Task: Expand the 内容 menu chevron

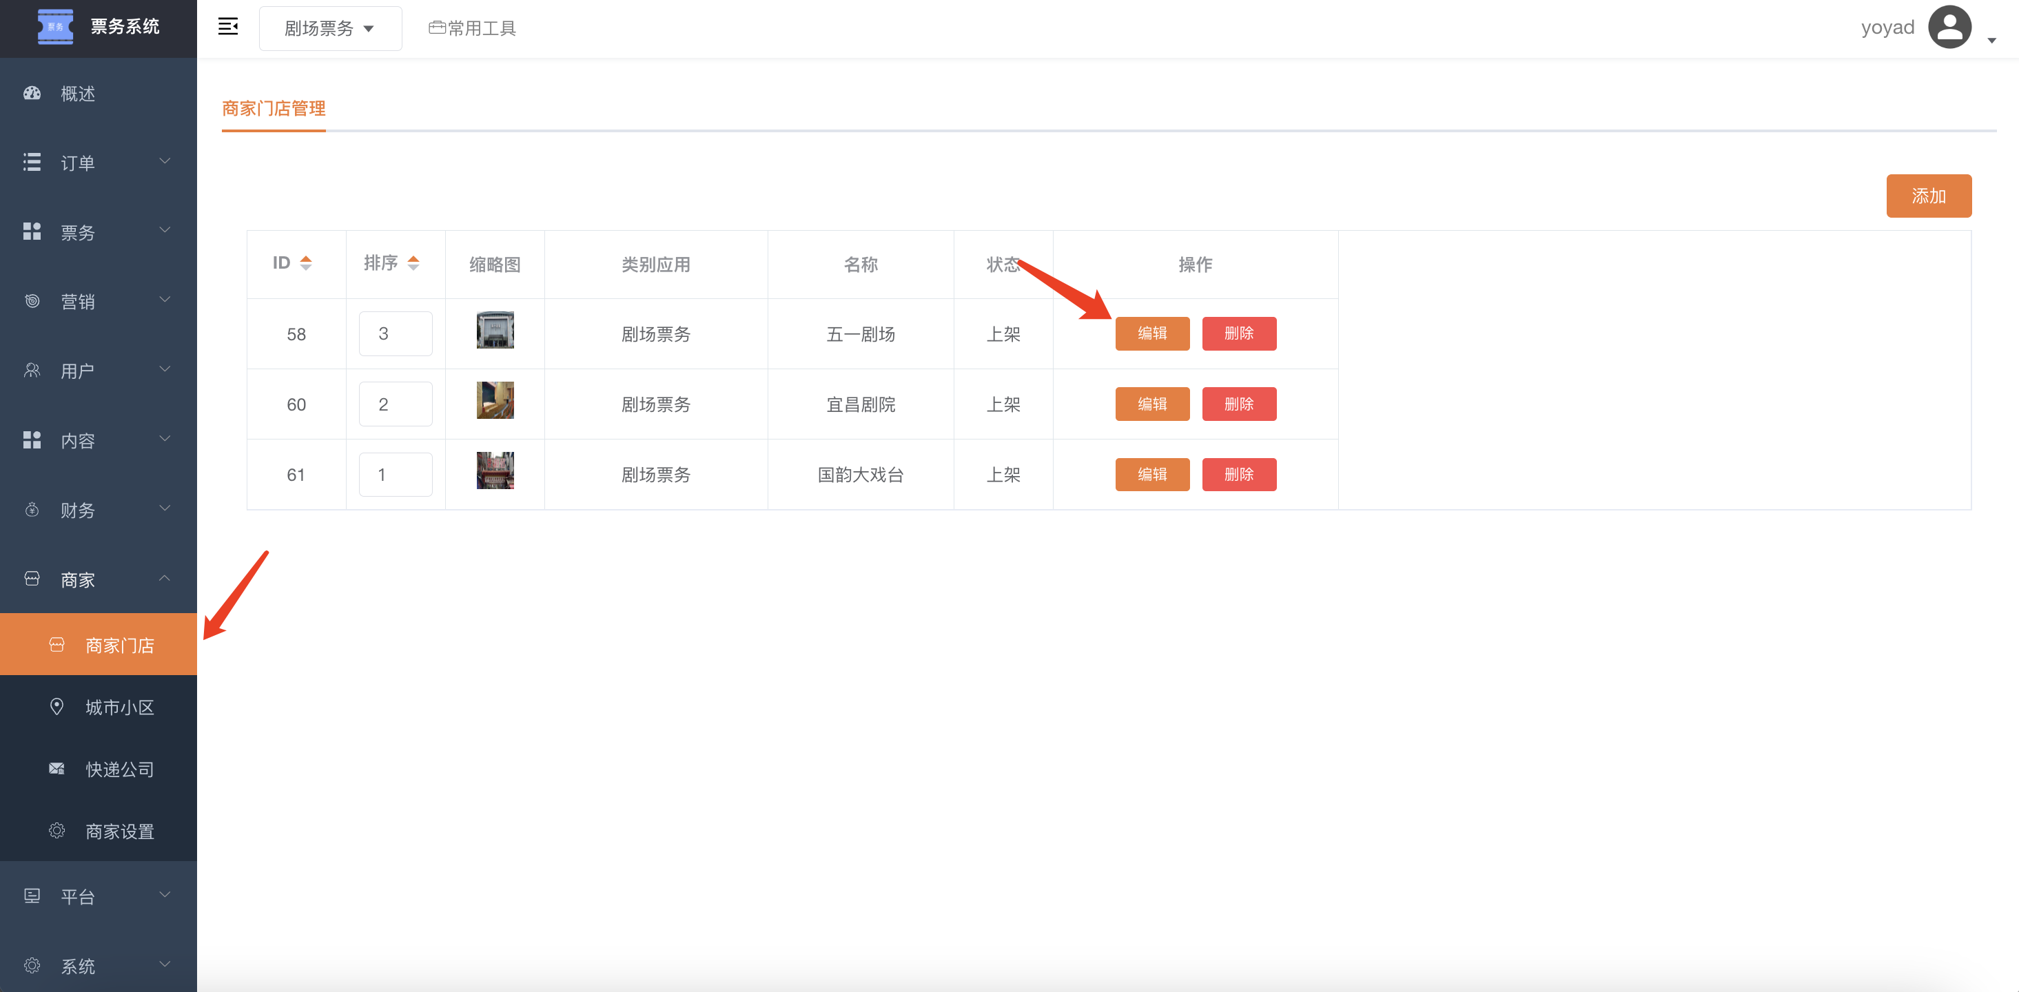Action: tap(165, 438)
